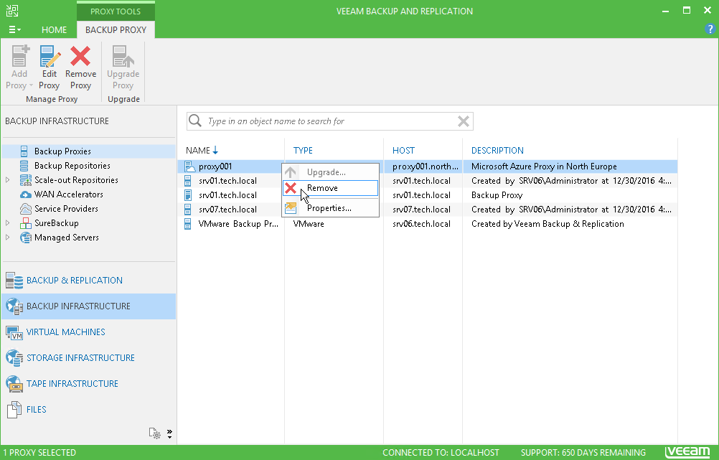Screen dimensions: 719x460
Task: Click the Backup Repositories tree icon
Action: [x=24, y=166]
